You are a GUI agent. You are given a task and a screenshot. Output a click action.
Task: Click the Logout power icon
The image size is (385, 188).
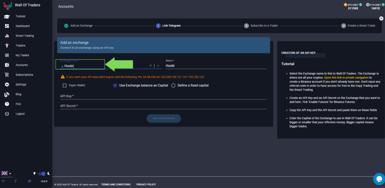[x=7, y=114]
